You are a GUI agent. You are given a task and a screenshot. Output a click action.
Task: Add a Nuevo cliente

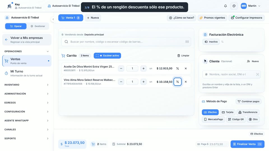point(253,61)
